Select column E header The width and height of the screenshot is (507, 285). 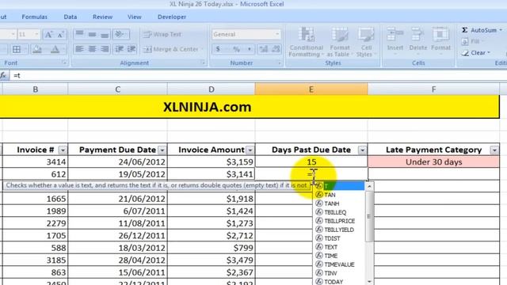pos(311,89)
